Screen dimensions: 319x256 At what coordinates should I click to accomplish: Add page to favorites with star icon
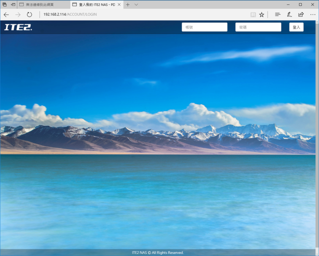click(262, 14)
